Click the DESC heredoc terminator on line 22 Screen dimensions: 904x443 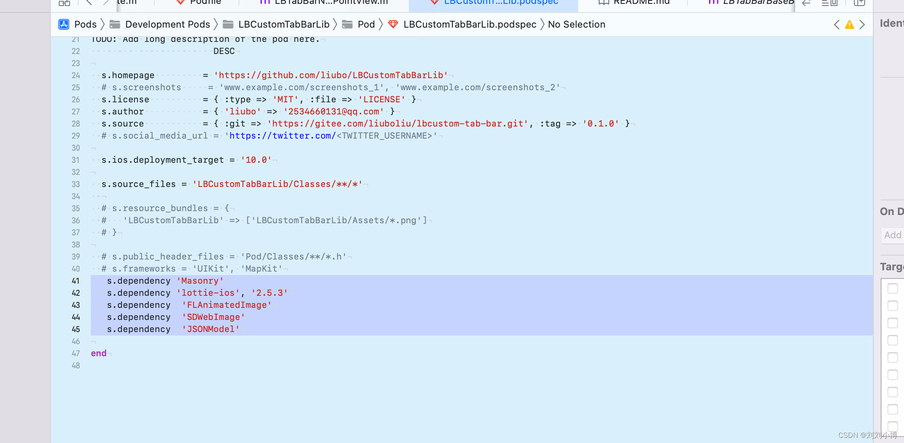224,51
